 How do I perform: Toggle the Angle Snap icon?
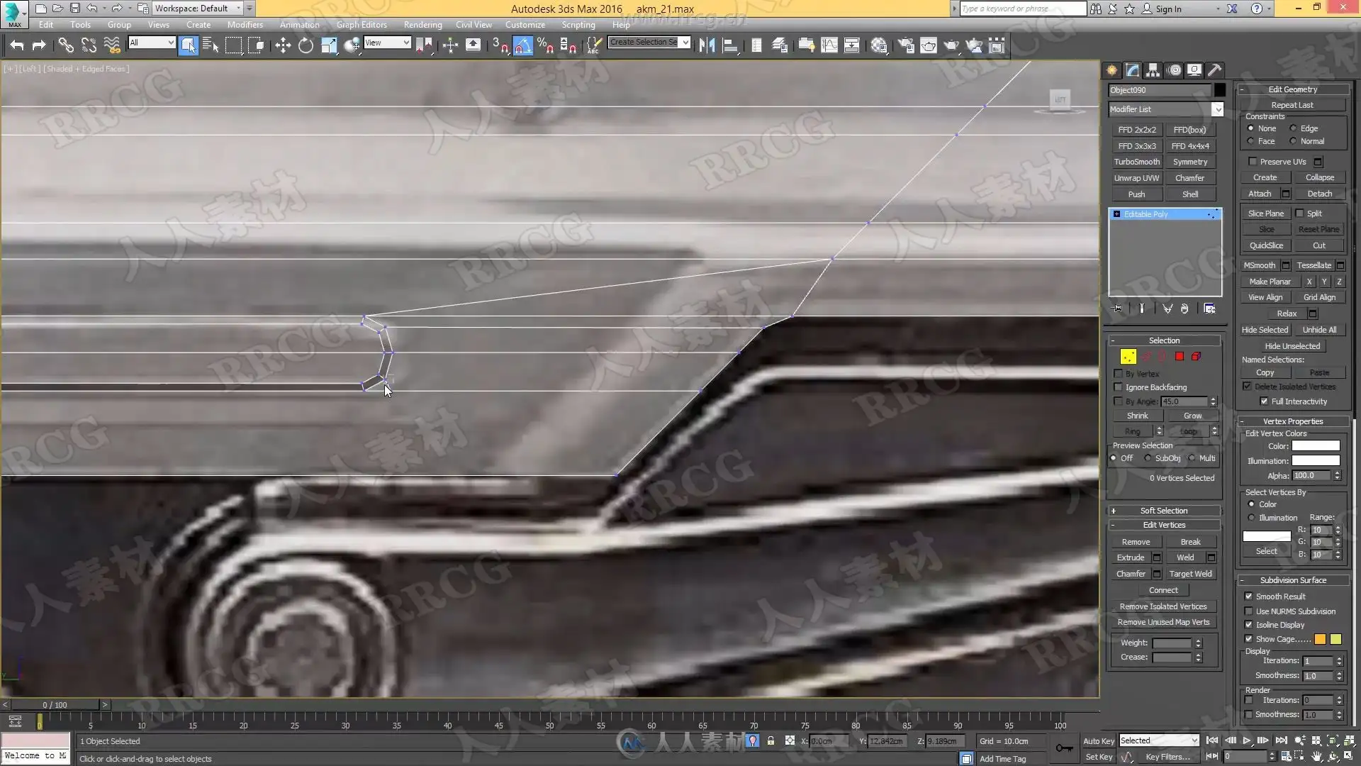pyautogui.click(x=522, y=46)
